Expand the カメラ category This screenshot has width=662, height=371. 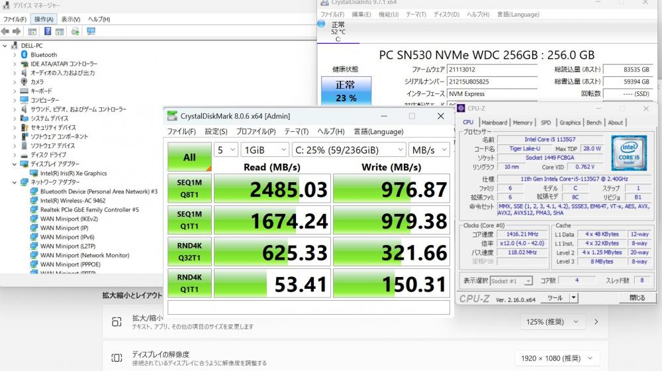[x=15, y=82]
